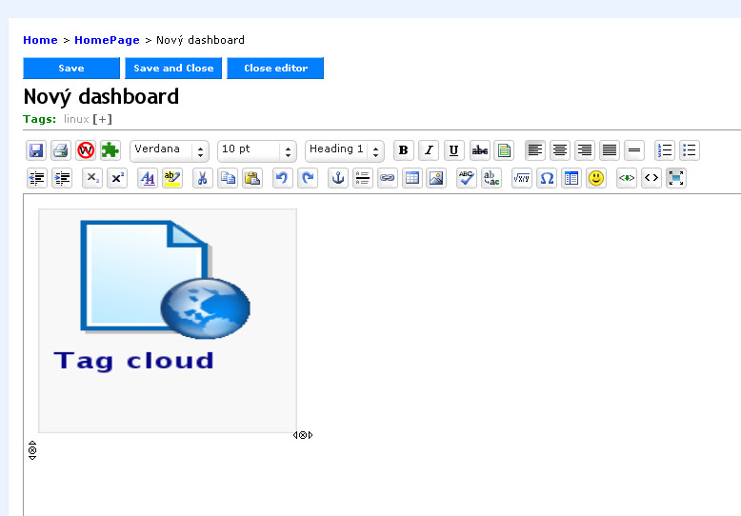Insert a table
This screenshot has height=516, width=741.
pos(412,178)
